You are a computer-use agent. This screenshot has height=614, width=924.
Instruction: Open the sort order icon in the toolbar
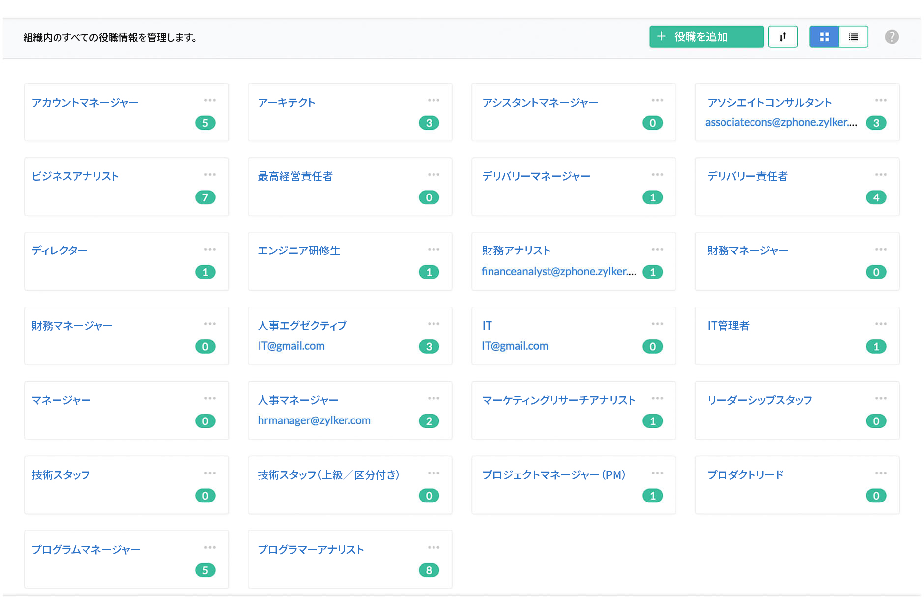(x=783, y=36)
